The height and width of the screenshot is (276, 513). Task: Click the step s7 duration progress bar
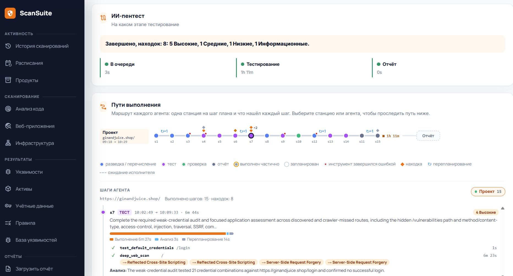tap(172, 233)
